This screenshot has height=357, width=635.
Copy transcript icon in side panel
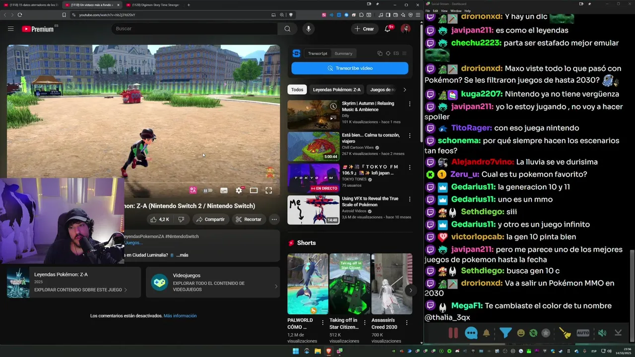[380, 54]
